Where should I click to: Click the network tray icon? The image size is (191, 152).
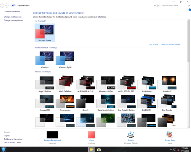175,150
